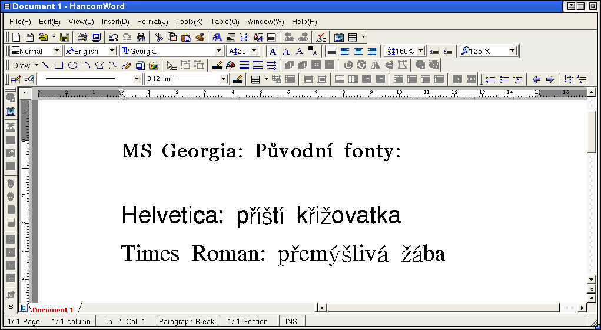Toggle italic text formatting
Image resolution: width=601 pixels, height=330 pixels.
point(286,51)
